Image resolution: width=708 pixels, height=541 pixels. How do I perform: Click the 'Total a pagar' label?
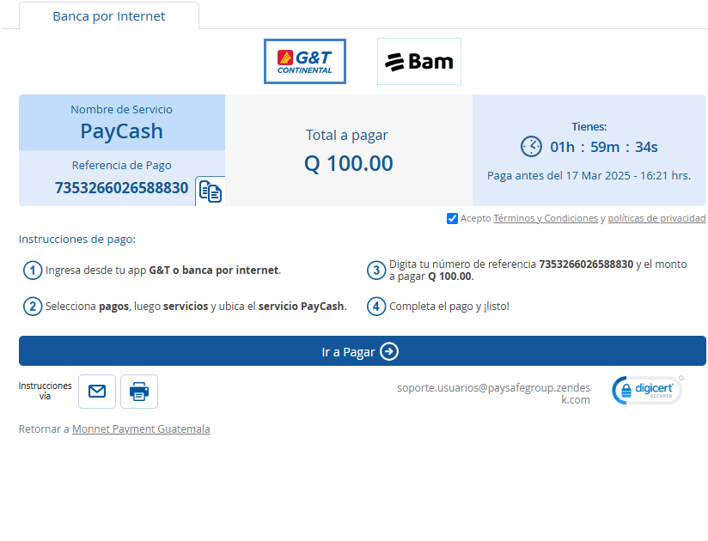click(x=347, y=135)
